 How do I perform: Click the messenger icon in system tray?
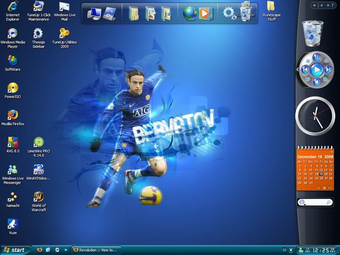pyautogui.click(x=301, y=250)
